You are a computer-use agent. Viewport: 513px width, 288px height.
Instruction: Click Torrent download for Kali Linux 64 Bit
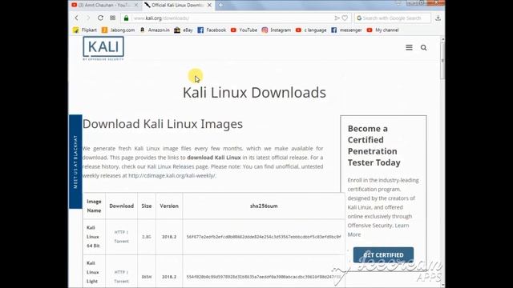pos(121,242)
